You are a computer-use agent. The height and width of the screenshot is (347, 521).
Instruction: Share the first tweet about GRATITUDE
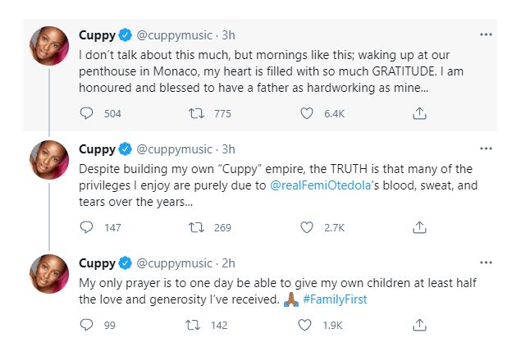pyautogui.click(x=418, y=114)
